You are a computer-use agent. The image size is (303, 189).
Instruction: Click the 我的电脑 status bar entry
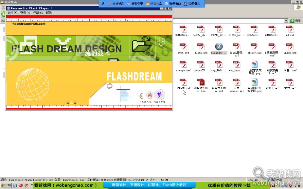(x=275, y=180)
